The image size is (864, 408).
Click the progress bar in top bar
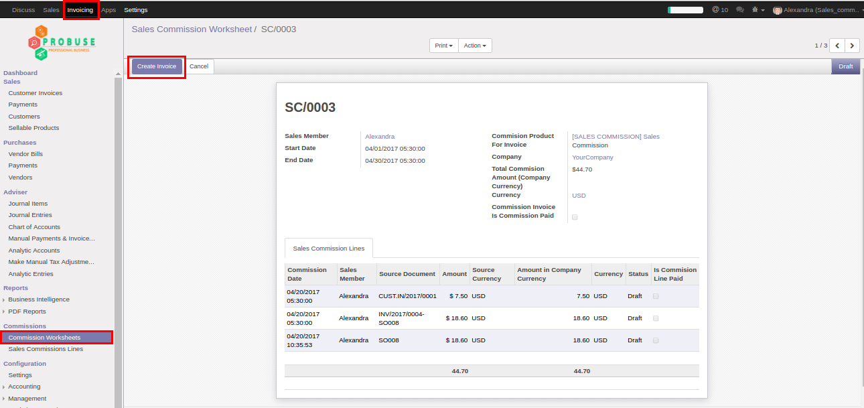tap(685, 10)
